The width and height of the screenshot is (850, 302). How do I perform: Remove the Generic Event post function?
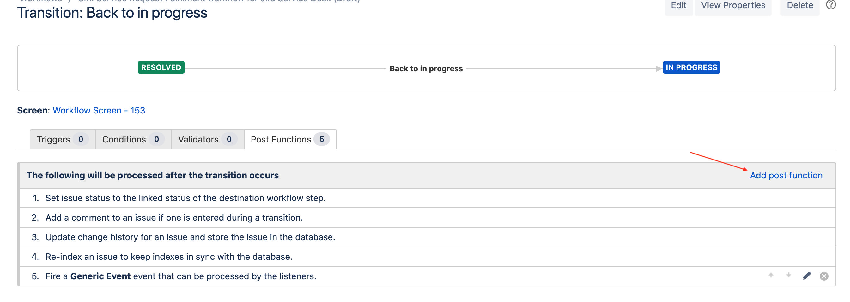824,276
